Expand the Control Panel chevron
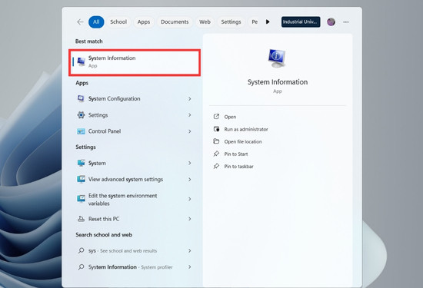The height and width of the screenshot is (288, 423). pos(190,131)
